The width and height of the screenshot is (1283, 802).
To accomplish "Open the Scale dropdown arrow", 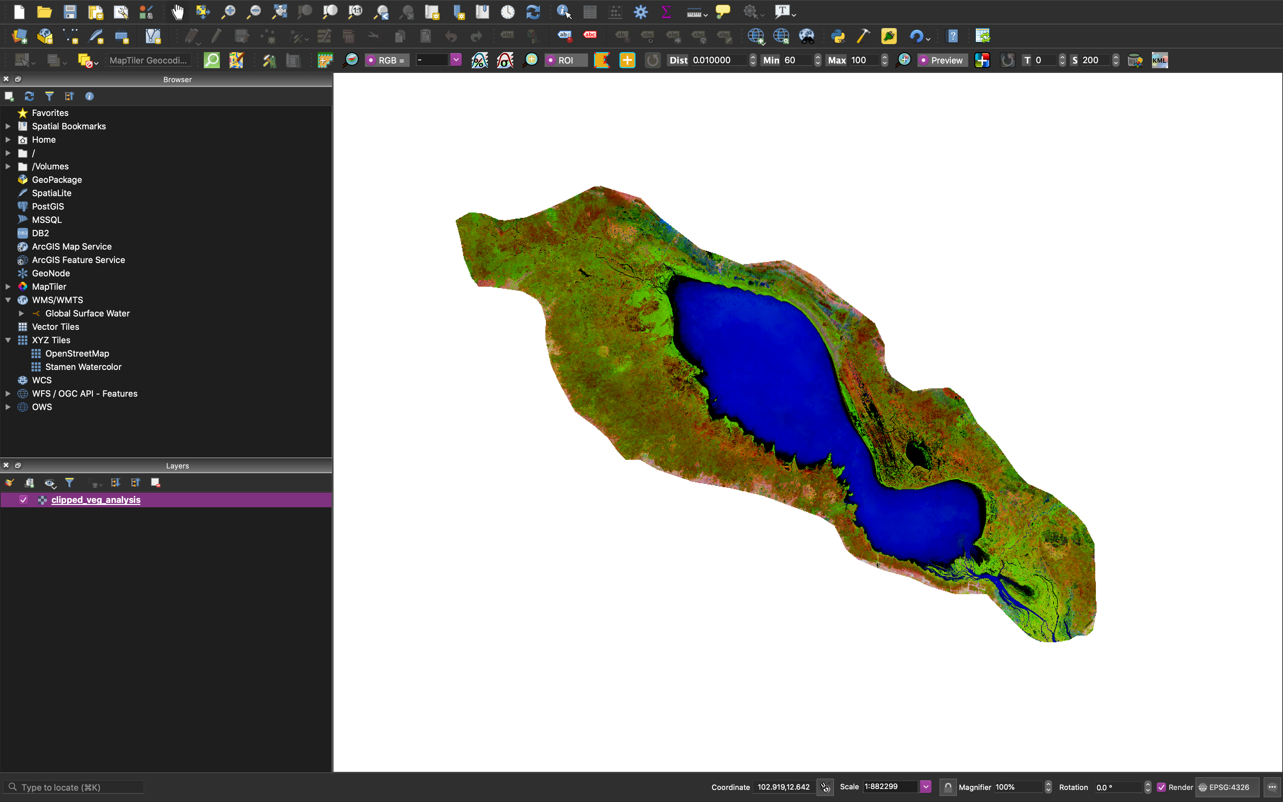I will pos(925,787).
